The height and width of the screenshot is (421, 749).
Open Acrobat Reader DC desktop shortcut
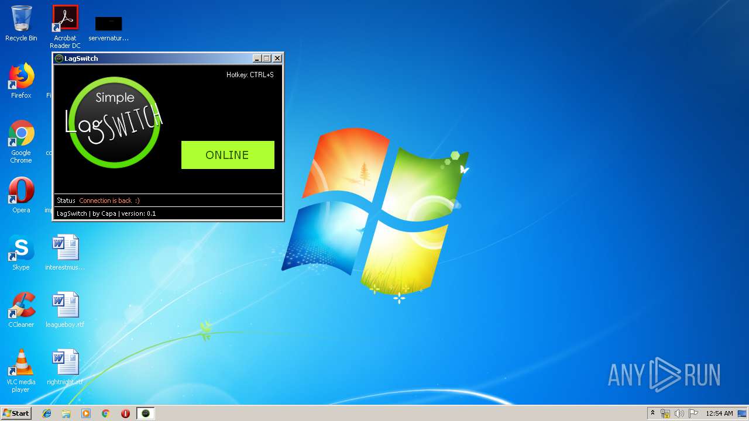pos(65,27)
